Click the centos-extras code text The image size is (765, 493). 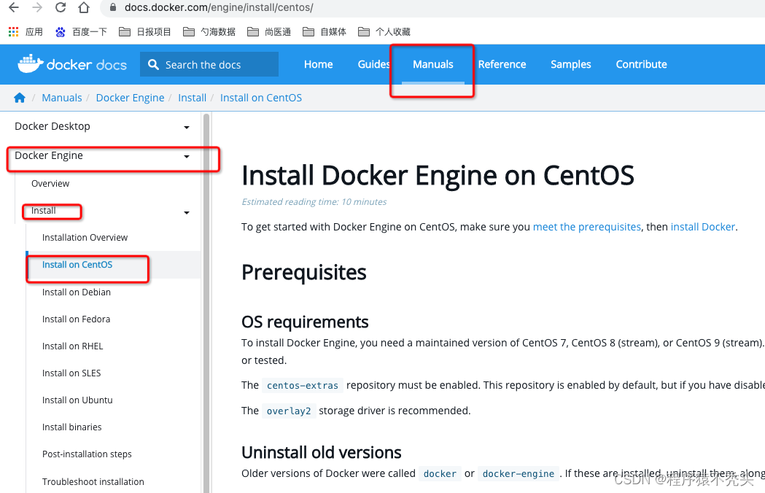(x=303, y=386)
